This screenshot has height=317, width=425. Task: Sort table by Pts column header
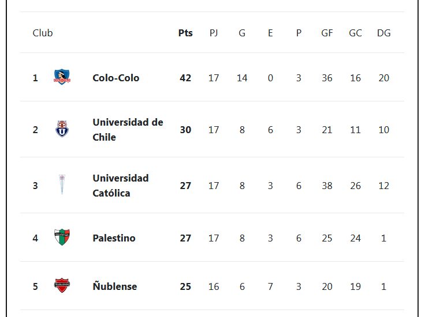[x=185, y=33]
